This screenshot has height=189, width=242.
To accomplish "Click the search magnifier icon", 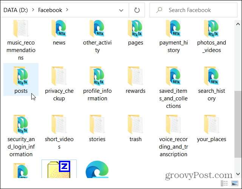I will coord(159,10).
